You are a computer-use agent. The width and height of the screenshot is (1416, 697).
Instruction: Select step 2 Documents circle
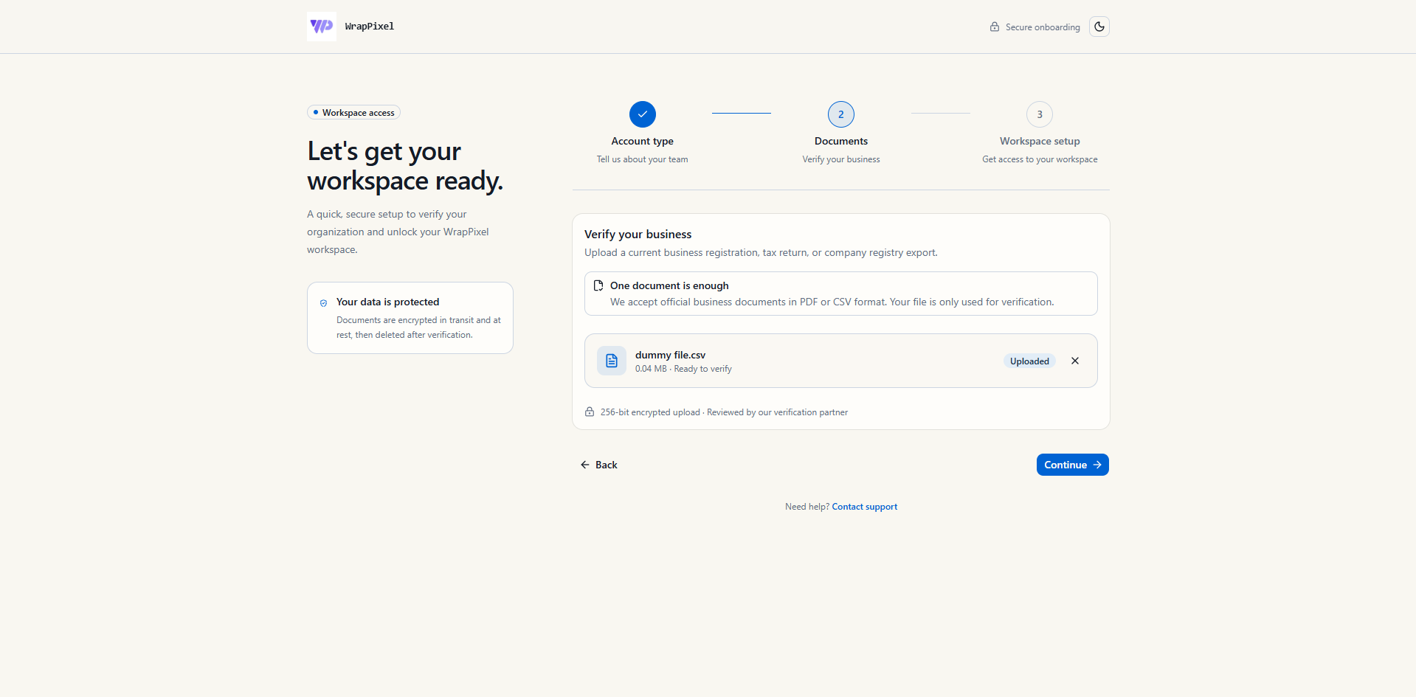(x=841, y=114)
